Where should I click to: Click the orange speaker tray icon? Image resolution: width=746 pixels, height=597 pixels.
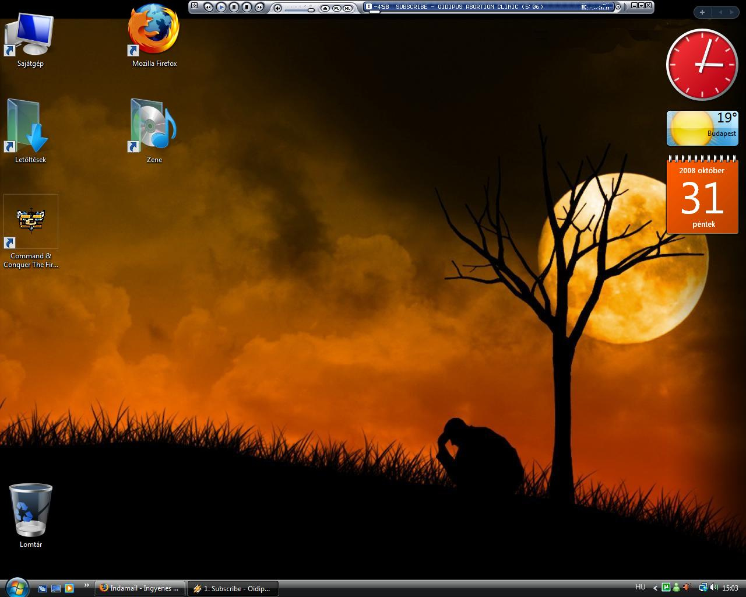click(687, 587)
